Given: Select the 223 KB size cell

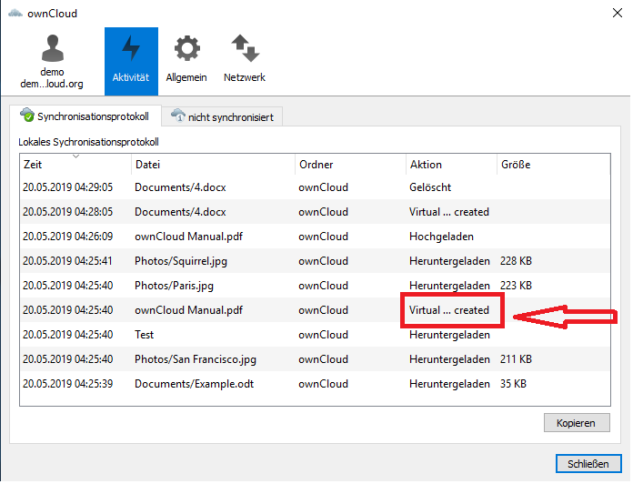Looking at the screenshot, I should (516, 286).
